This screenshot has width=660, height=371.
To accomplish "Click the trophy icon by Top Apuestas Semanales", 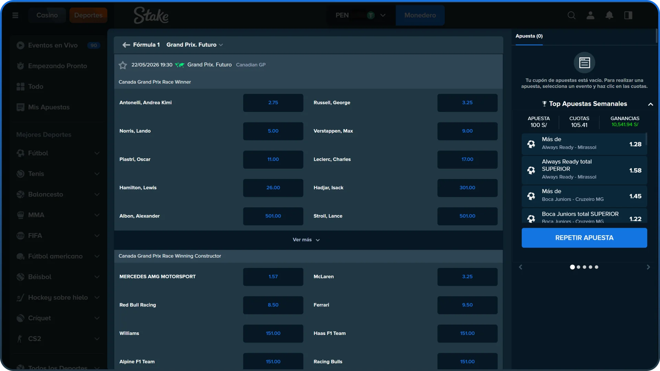I will [x=544, y=104].
